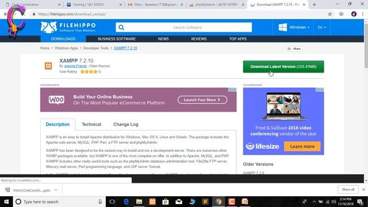Click the FileHippo logo
The width and height of the screenshot is (368, 207).
(68, 27)
